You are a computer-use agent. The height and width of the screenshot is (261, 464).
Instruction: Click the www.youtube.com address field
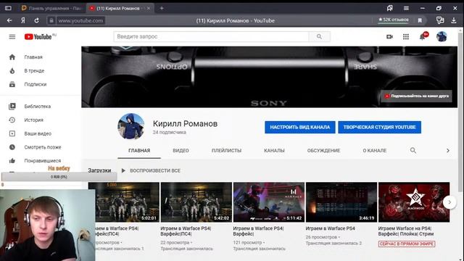(80, 20)
